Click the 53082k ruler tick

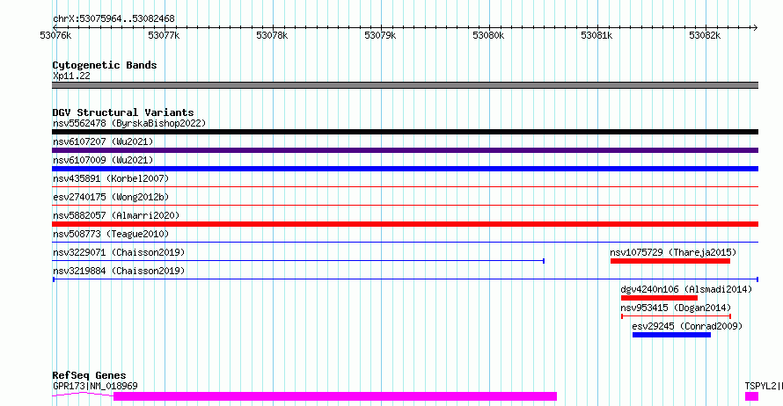point(705,35)
